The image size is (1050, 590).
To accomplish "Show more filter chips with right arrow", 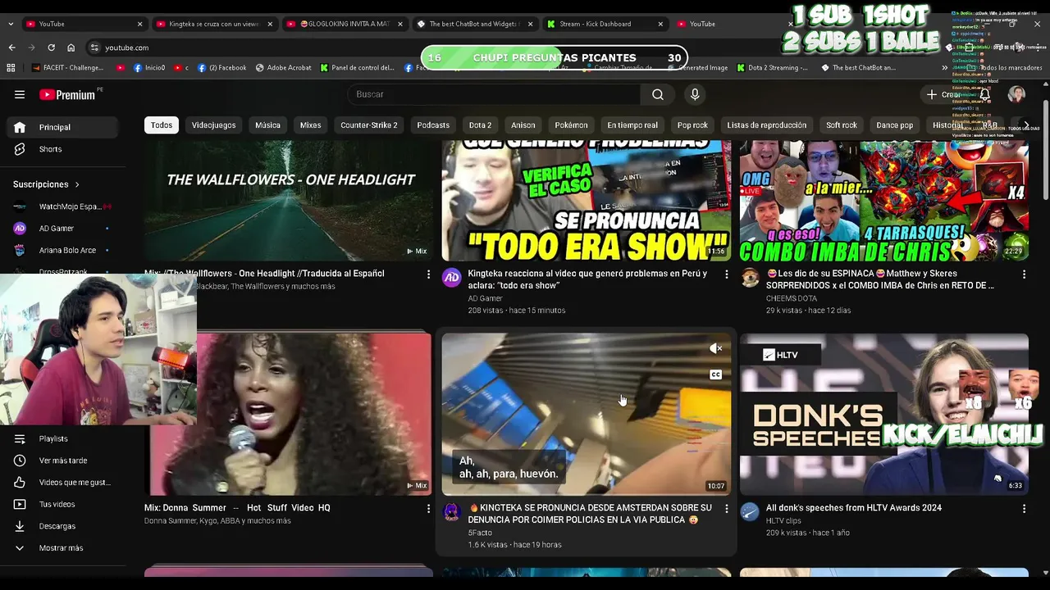I will 1025,125.
